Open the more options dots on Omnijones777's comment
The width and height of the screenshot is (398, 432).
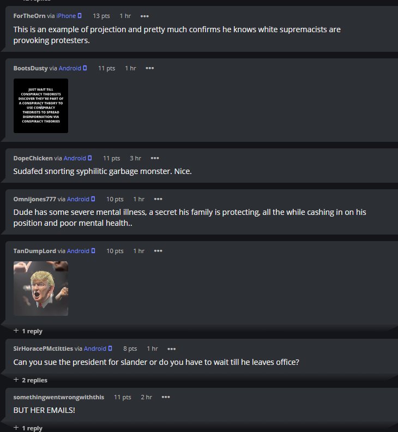click(158, 199)
